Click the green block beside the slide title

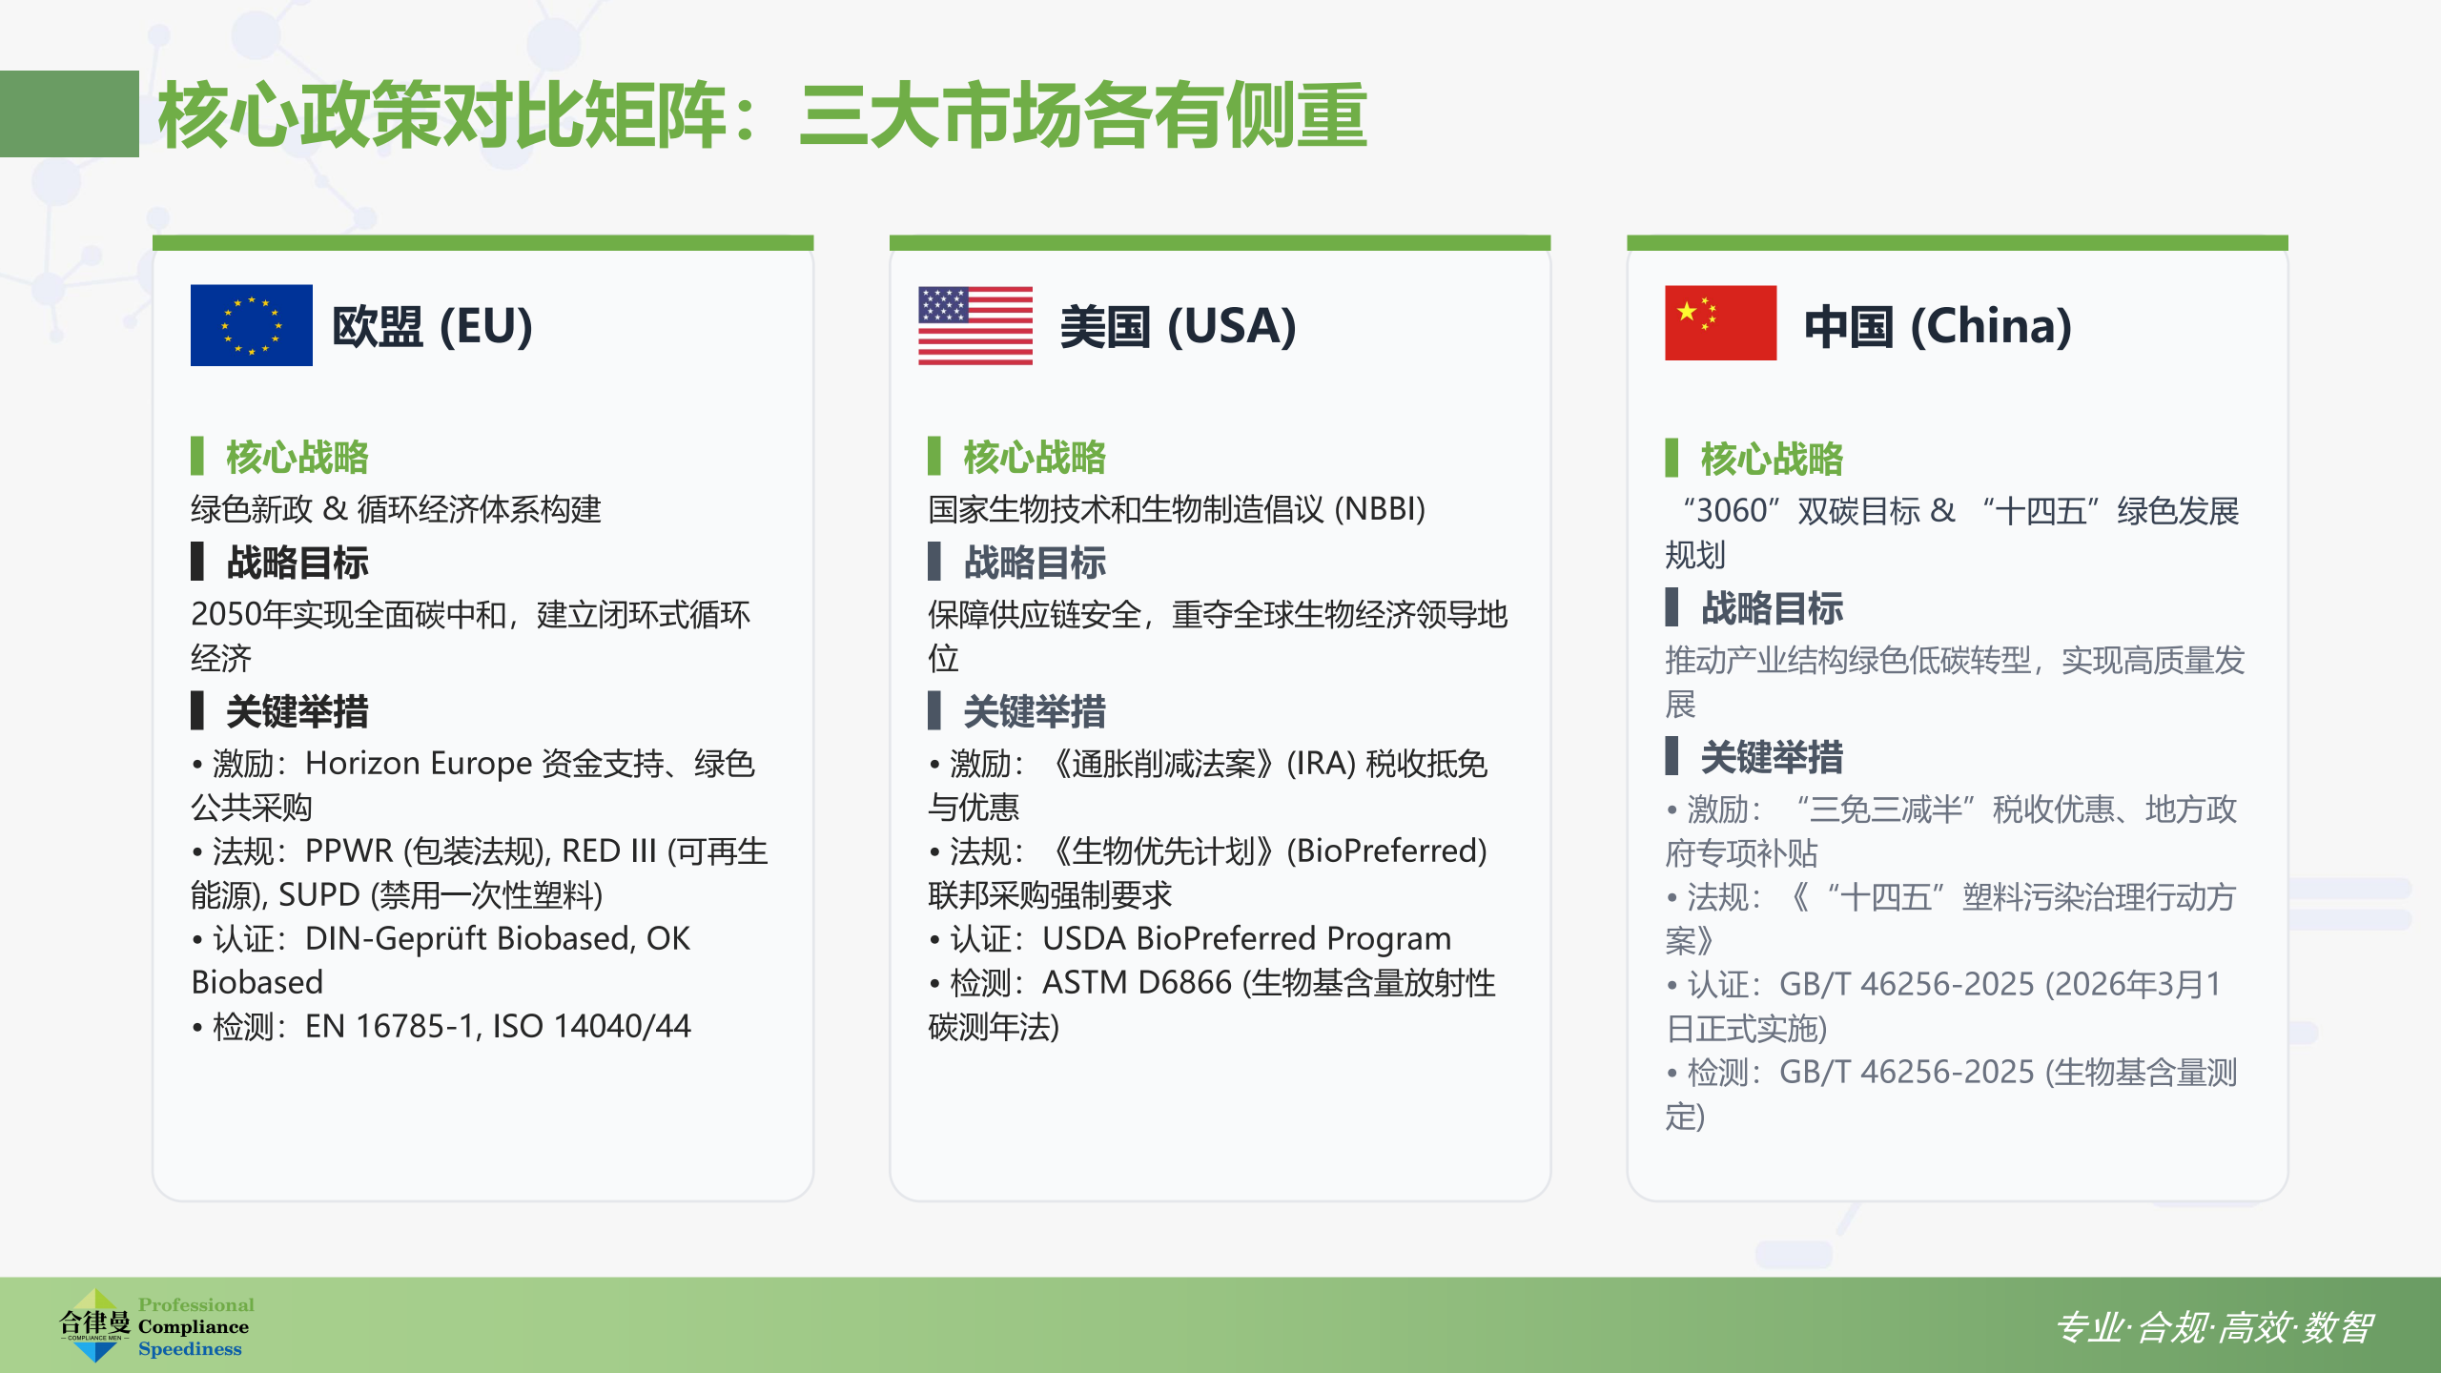coord(70,113)
